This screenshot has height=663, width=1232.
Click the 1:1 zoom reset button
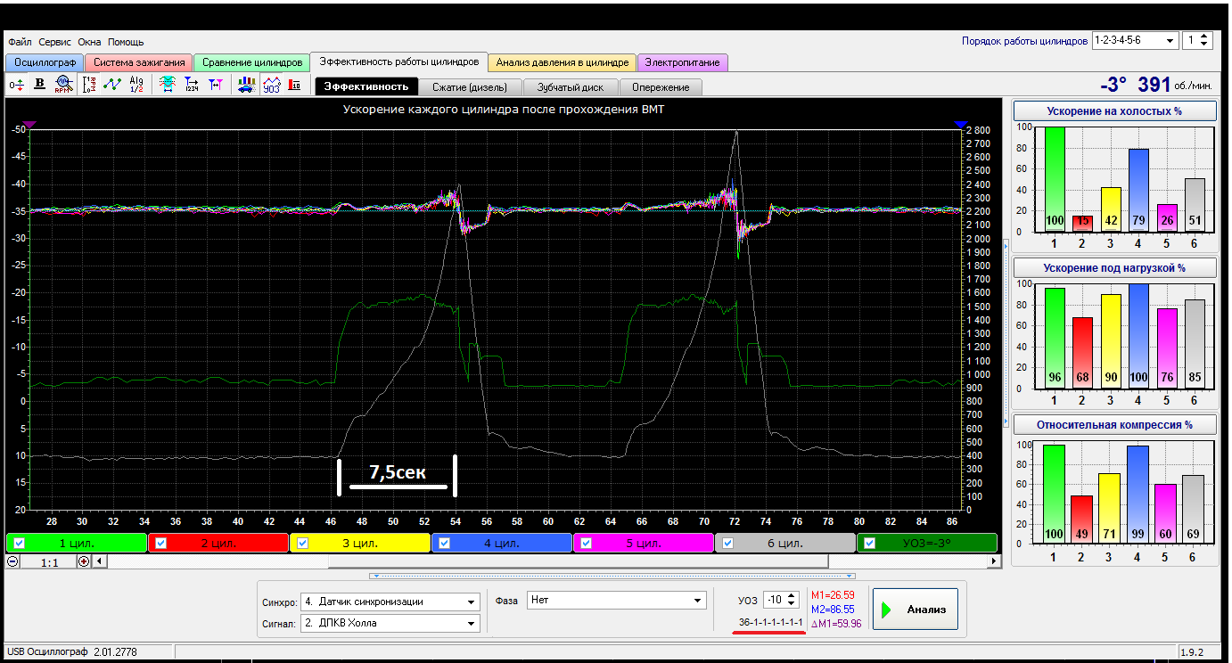tap(49, 562)
